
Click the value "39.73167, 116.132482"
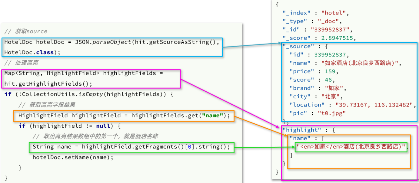point(374,105)
